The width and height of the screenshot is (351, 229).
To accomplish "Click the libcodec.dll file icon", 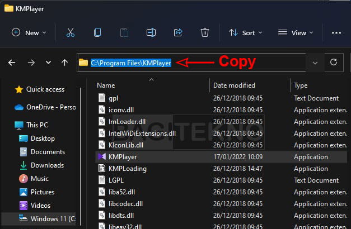I will 102,203.
